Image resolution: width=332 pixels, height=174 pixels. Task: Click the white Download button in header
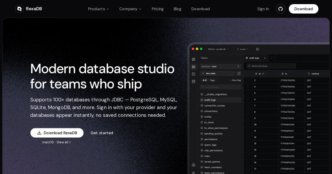(x=303, y=9)
